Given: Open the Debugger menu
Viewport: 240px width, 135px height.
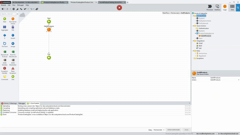Looking at the screenshot, I should tap(20, 5).
